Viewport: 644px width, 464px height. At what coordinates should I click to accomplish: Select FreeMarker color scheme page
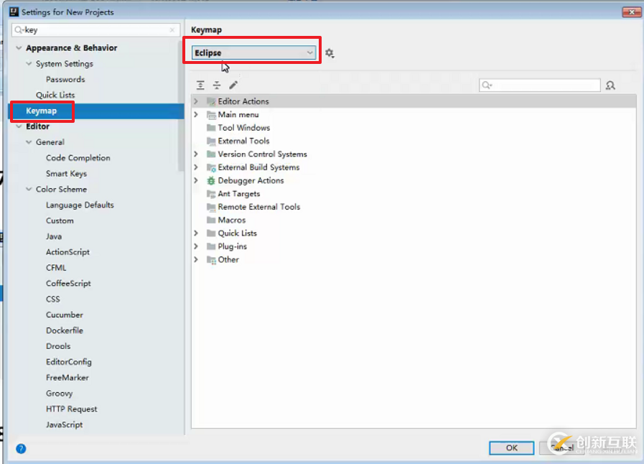pyautogui.click(x=67, y=378)
